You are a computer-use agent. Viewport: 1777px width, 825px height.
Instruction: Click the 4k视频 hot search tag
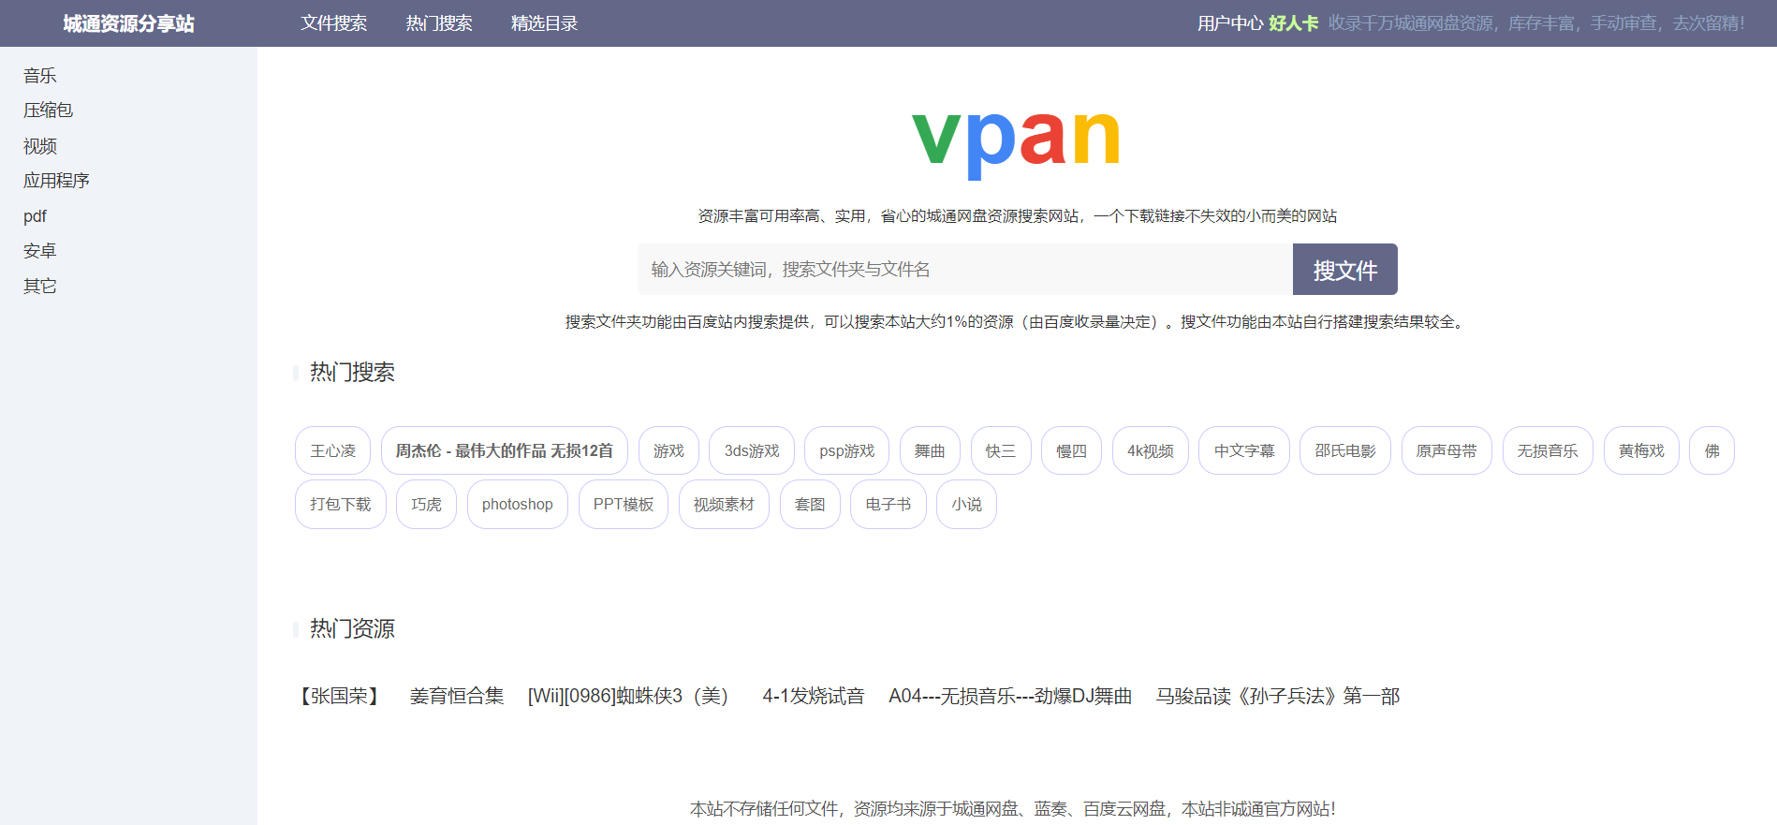[x=1150, y=451]
